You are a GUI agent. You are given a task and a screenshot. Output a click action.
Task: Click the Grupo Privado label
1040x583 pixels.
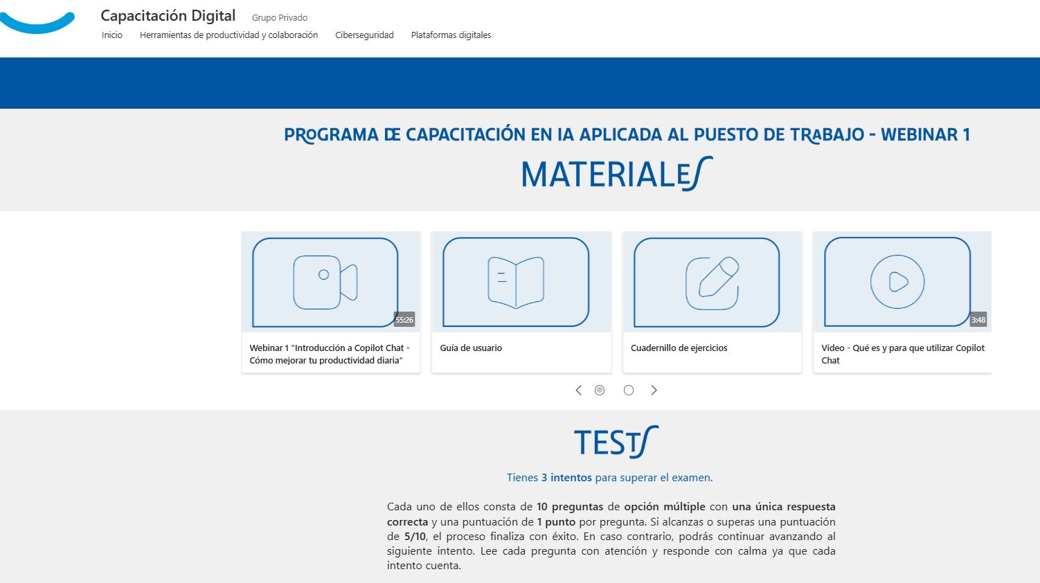coord(280,18)
